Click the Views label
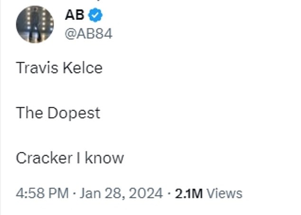This screenshot has width=301, height=215. coord(225,193)
